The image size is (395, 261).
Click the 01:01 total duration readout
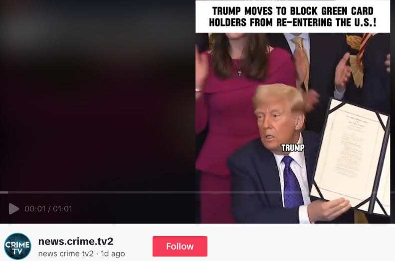[x=62, y=209]
